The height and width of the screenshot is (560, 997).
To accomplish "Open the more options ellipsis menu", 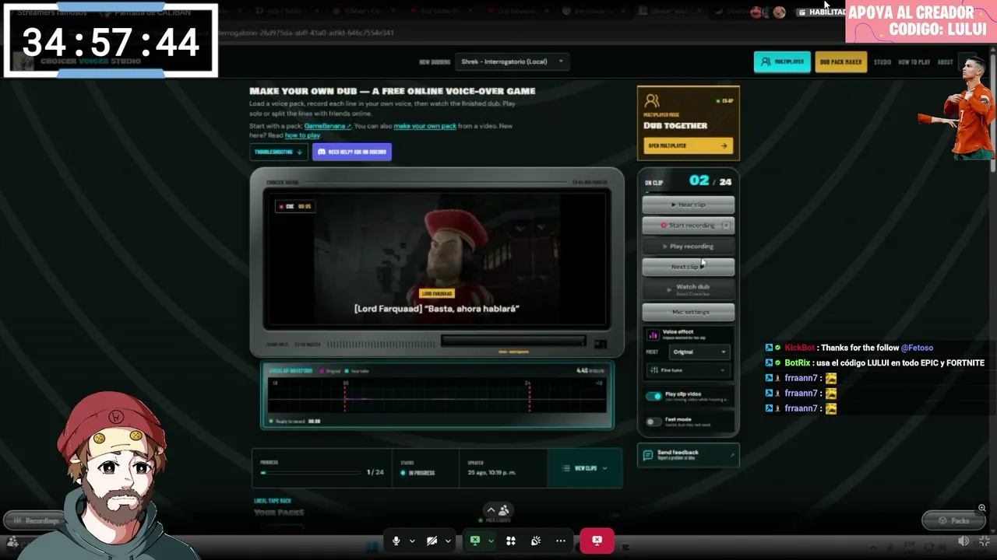I will click(x=561, y=541).
